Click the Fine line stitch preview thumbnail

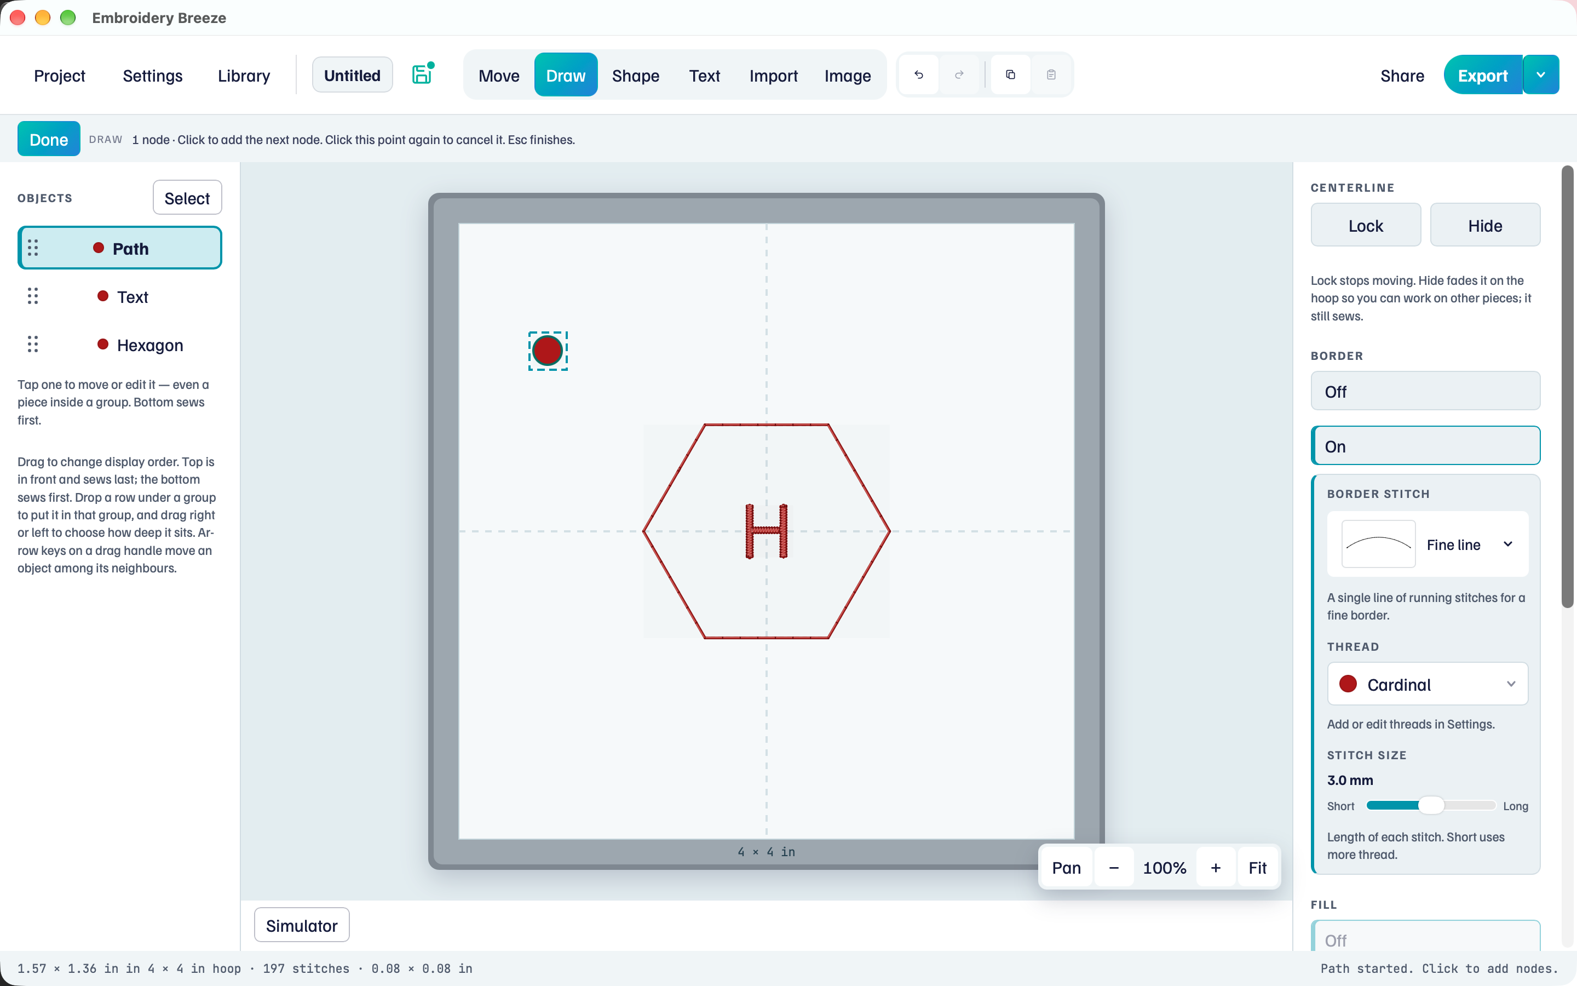click(1378, 544)
